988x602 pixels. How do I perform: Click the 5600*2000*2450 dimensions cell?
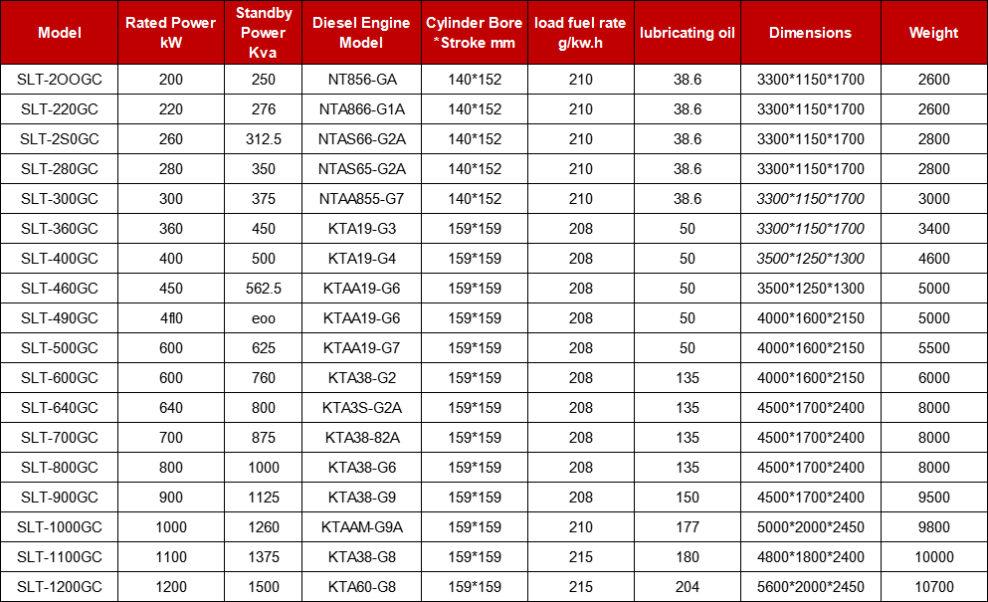click(x=810, y=587)
